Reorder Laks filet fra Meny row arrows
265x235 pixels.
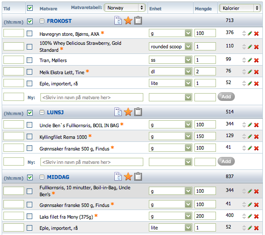244,216
